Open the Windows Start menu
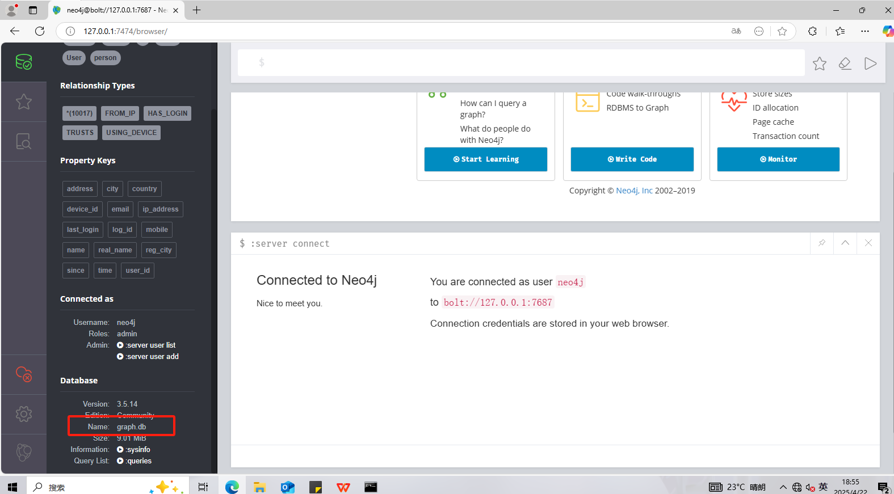Screen dimensions: 894x494 tap(12, 487)
